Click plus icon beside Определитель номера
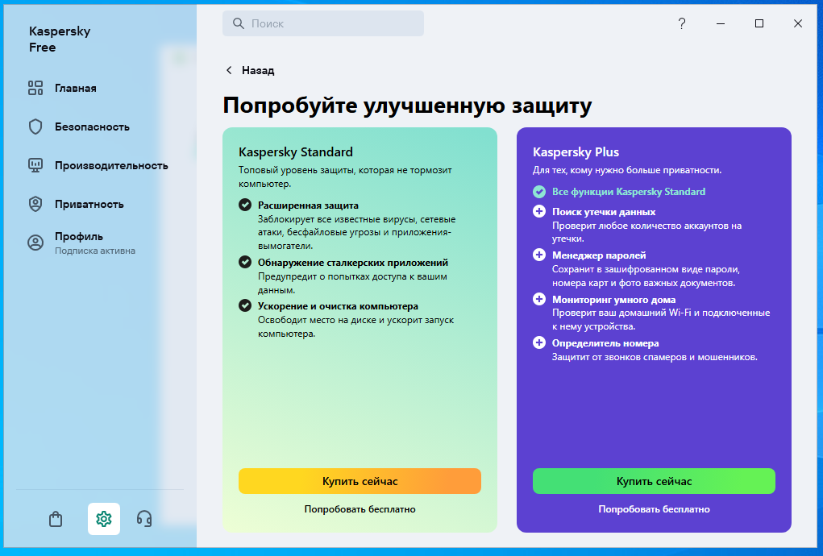This screenshot has width=823, height=556. pyautogui.click(x=539, y=342)
